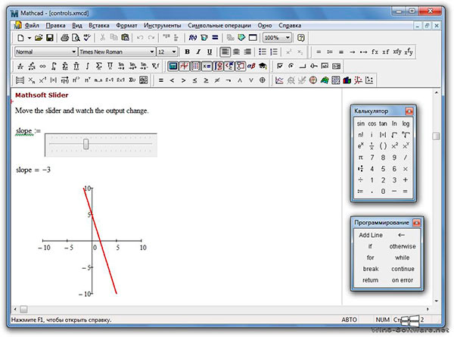Viewport: 454px width, 337px height.
Task: Click the Open folder icon
Action: pos(39,38)
